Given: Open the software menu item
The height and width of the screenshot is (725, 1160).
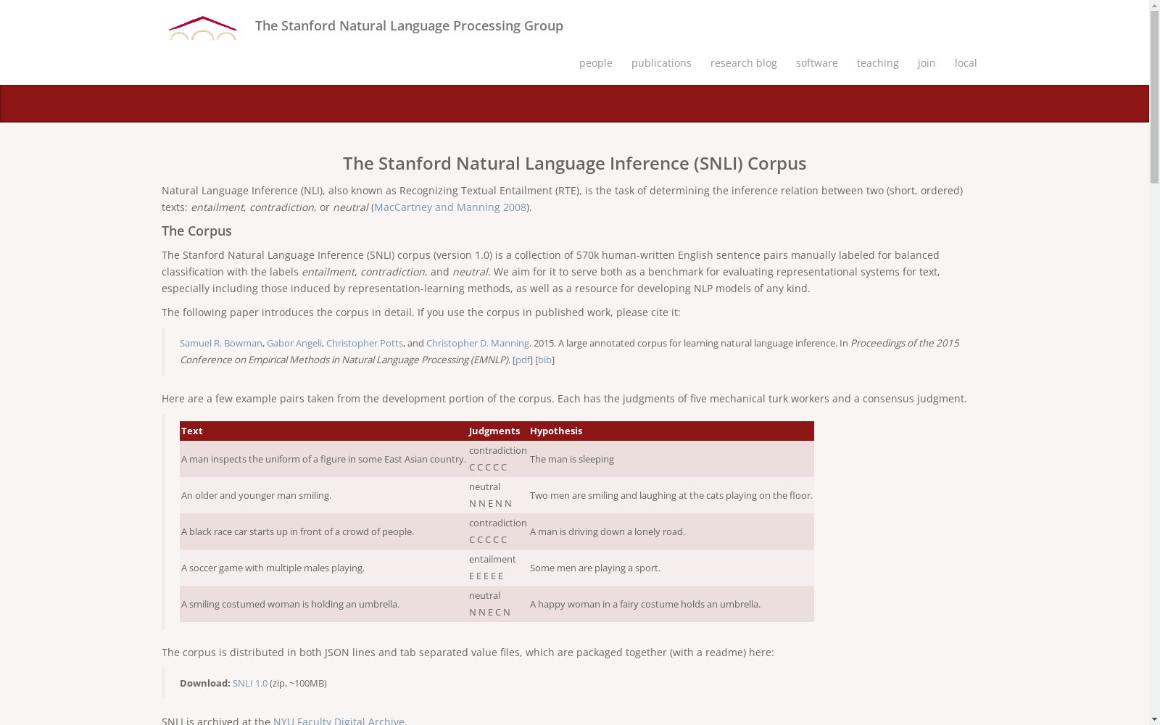Looking at the screenshot, I should tap(817, 63).
